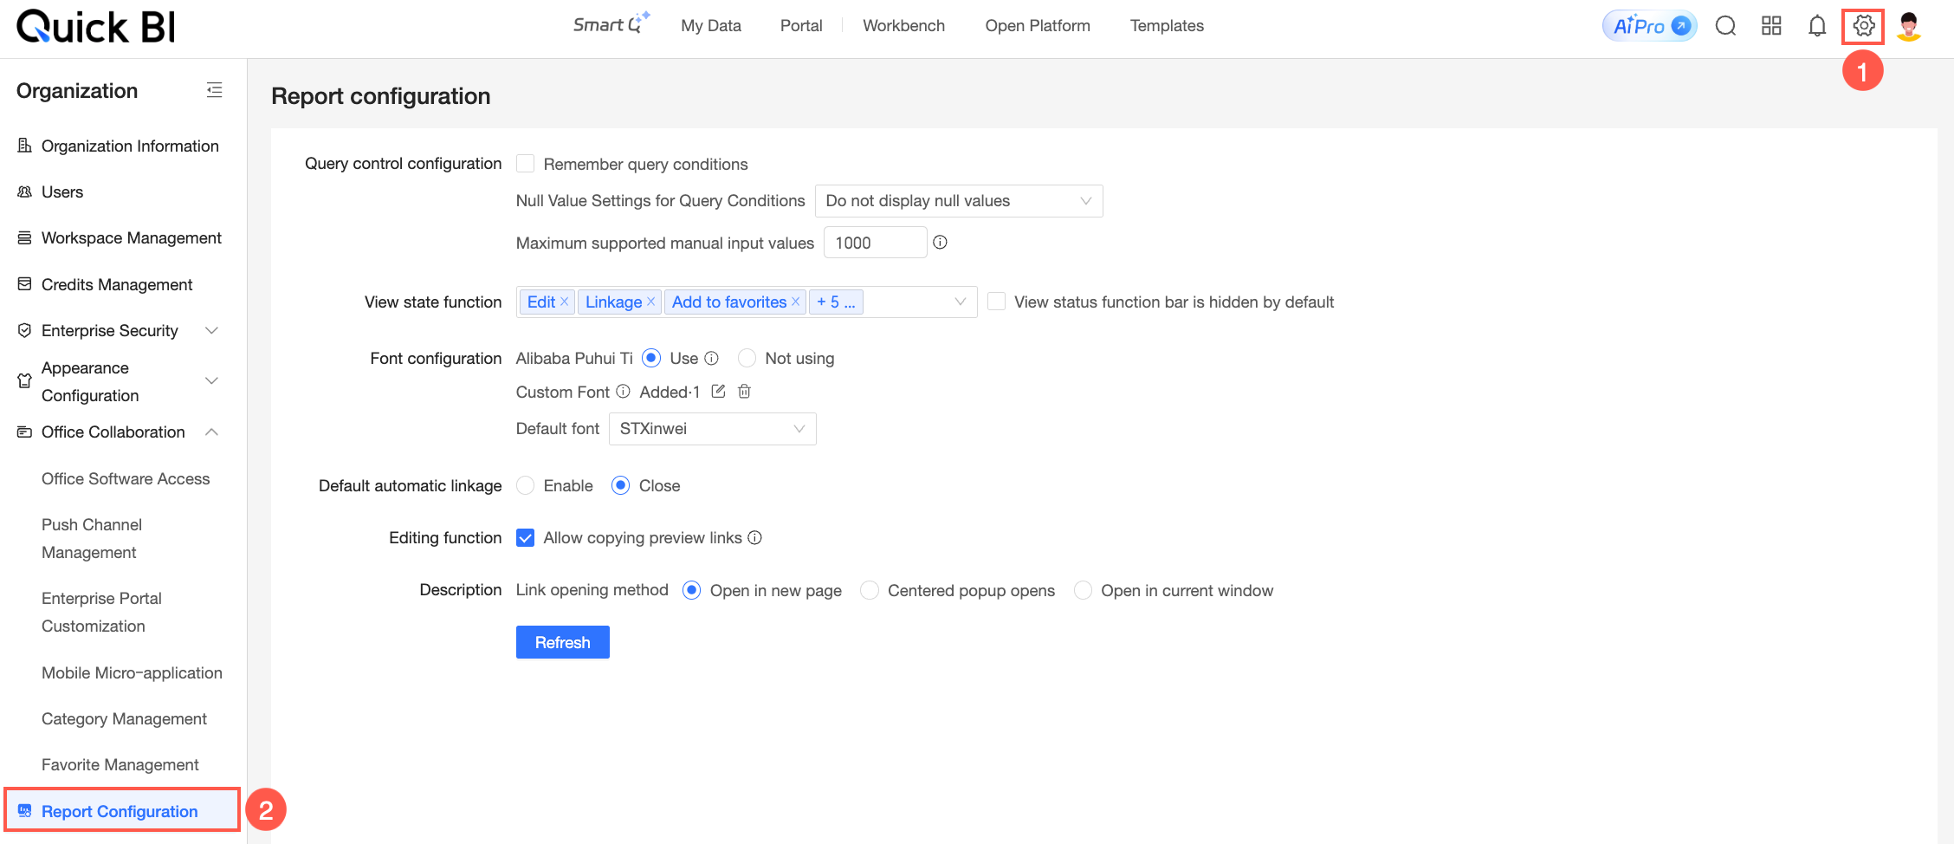Open the My Data menu
1954x844 pixels.
tap(711, 26)
